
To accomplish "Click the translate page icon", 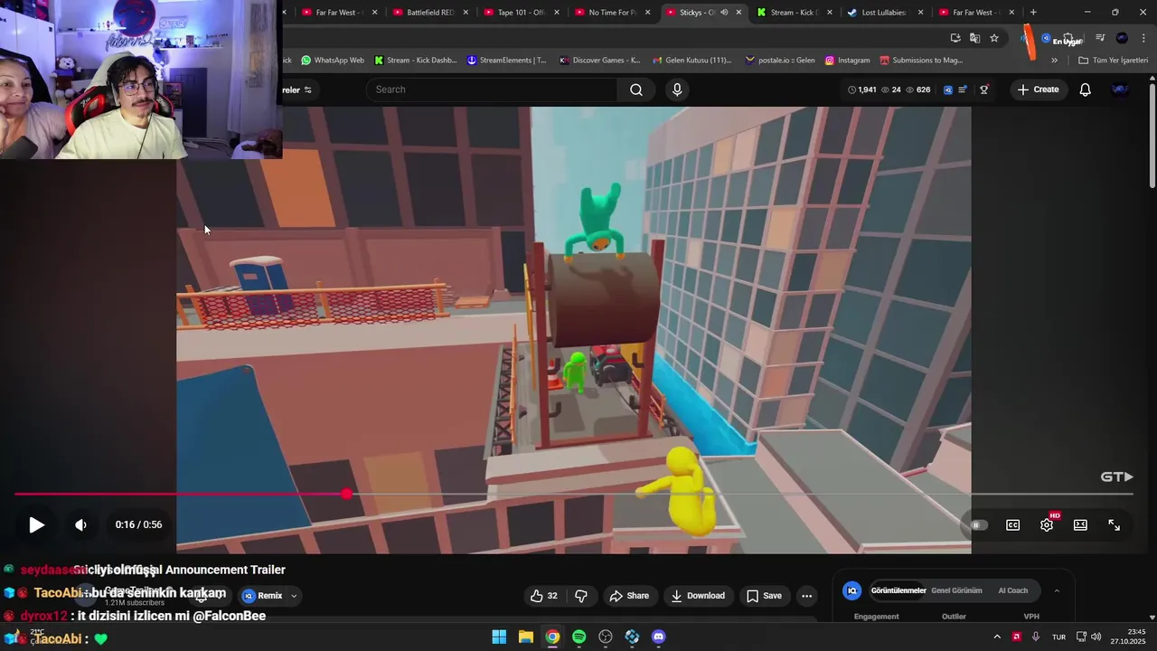I will 974,38.
